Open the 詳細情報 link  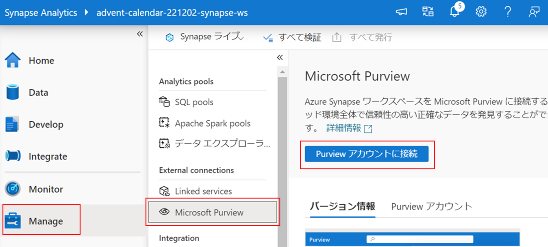pos(344,128)
